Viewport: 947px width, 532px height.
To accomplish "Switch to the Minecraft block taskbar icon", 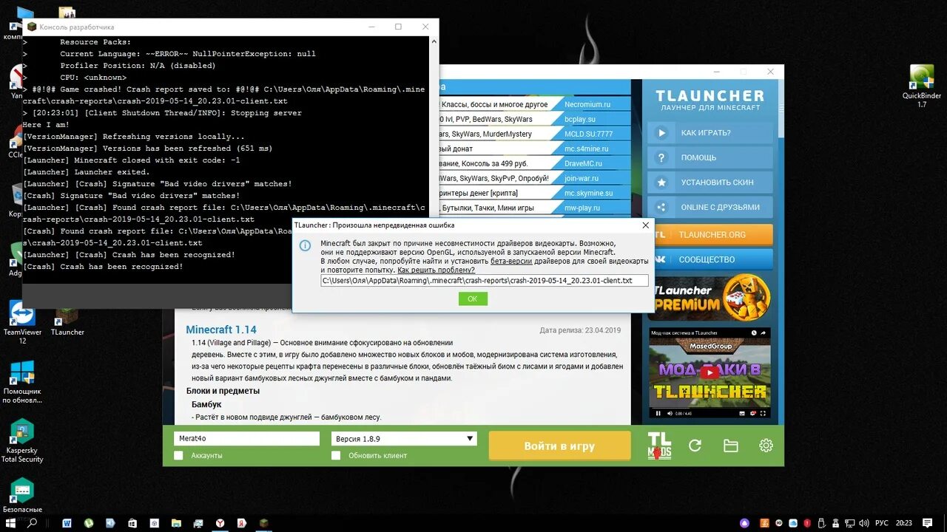I will pos(264,522).
